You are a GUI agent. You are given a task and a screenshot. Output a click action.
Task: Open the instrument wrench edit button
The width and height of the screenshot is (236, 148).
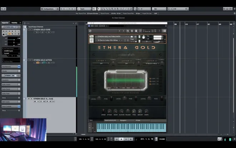(x=91, y=36)
